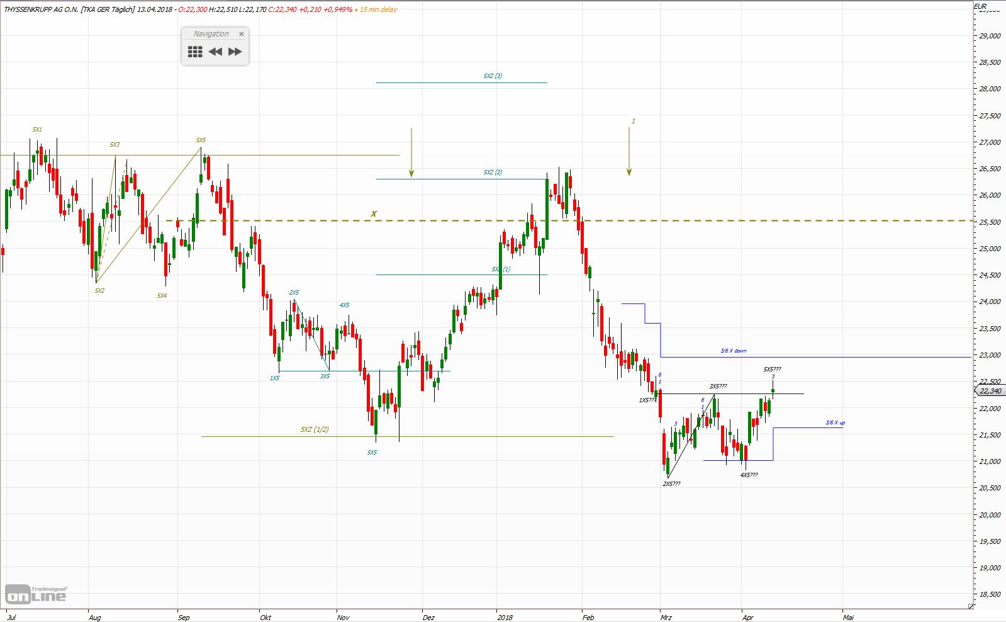
Task: Click the 27,000 price axis label
Action: coord(990,142)
